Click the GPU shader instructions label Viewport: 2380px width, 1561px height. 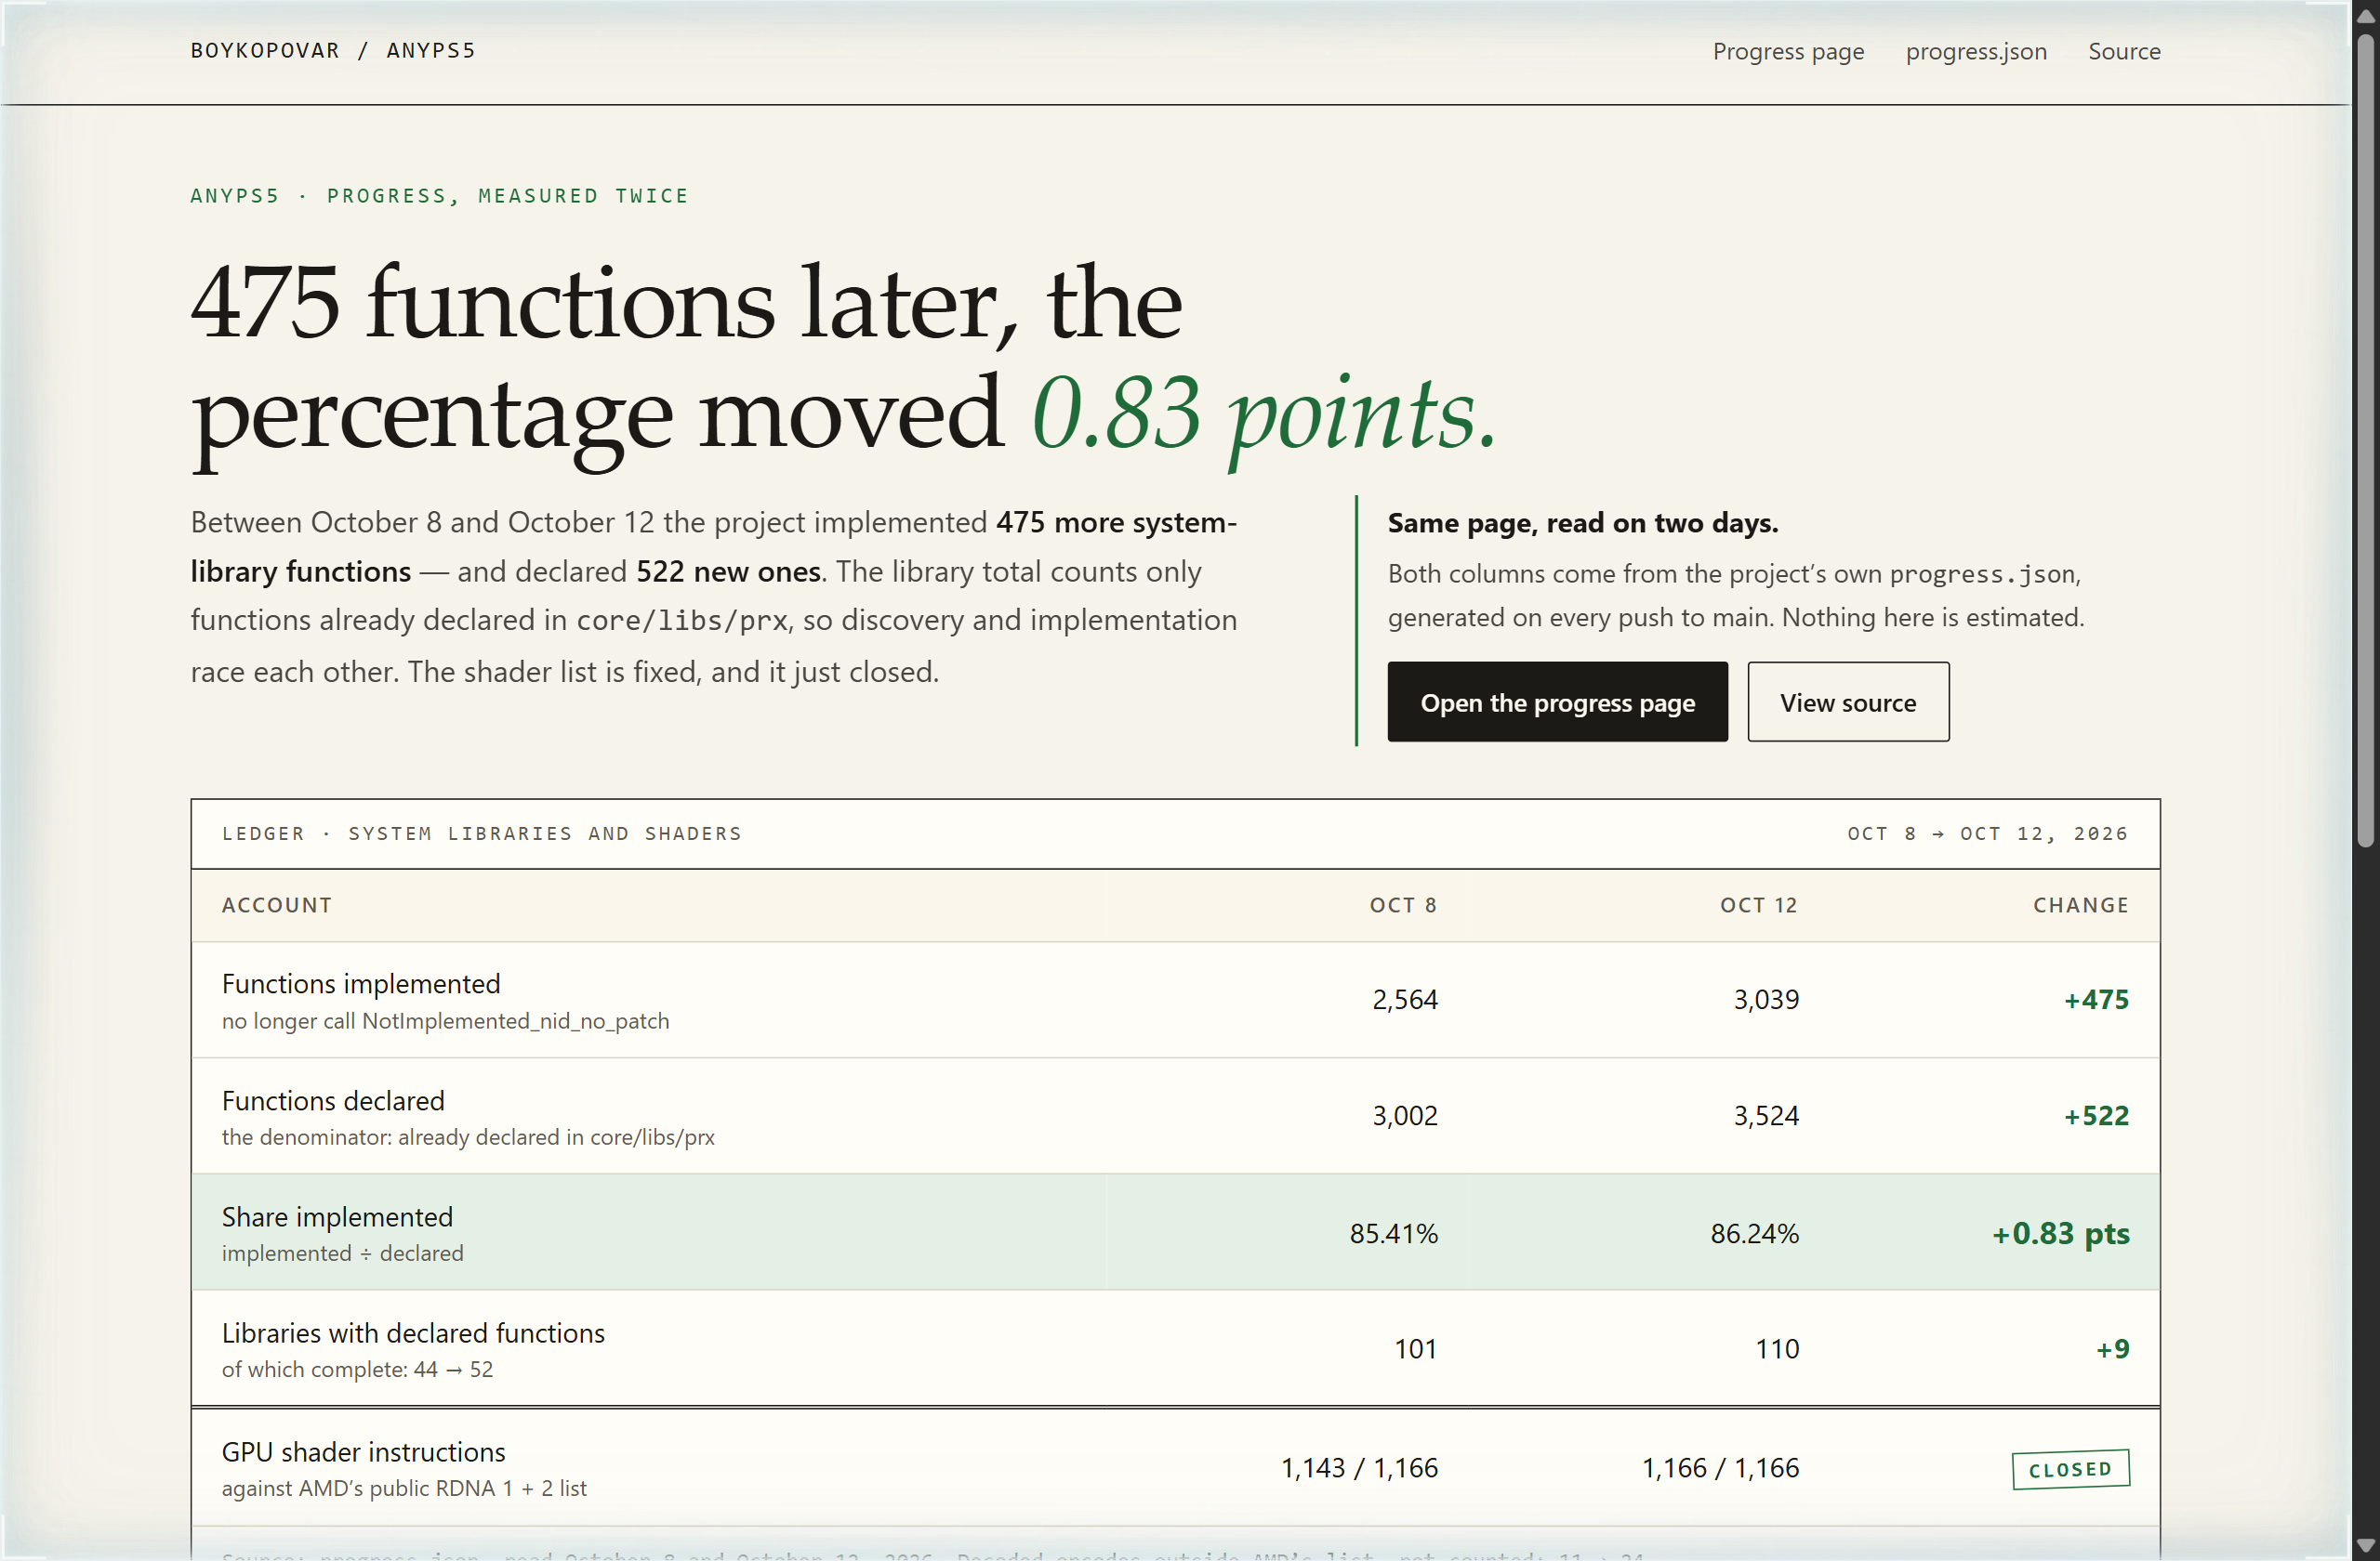click(x=363, y=1451)
